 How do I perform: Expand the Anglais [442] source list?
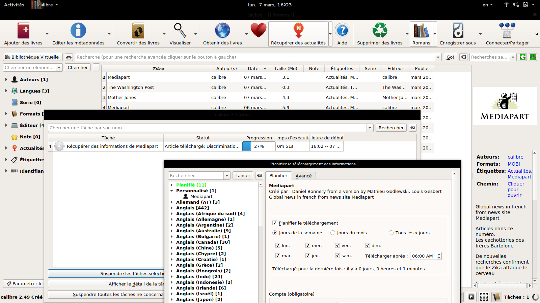(172, 208)
